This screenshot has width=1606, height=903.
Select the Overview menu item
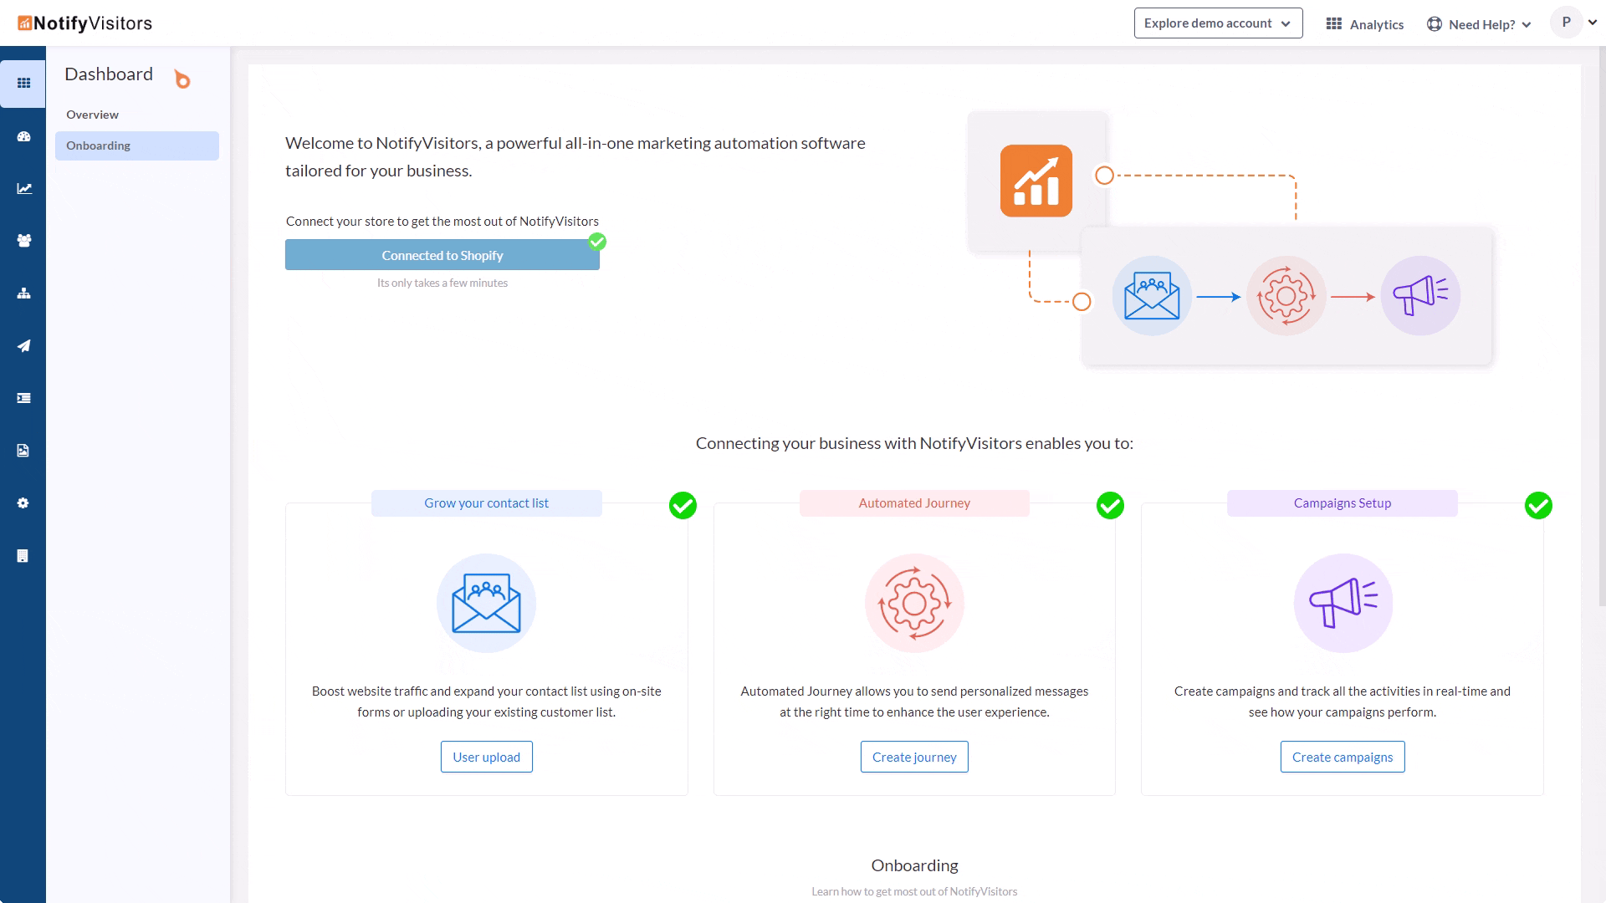coord(92,115)
